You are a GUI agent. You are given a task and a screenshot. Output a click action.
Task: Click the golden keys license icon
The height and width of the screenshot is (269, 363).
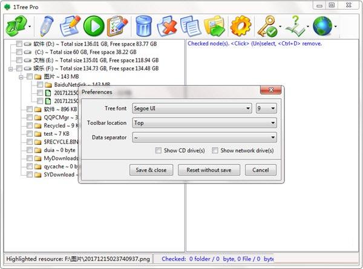click(267, 27)
